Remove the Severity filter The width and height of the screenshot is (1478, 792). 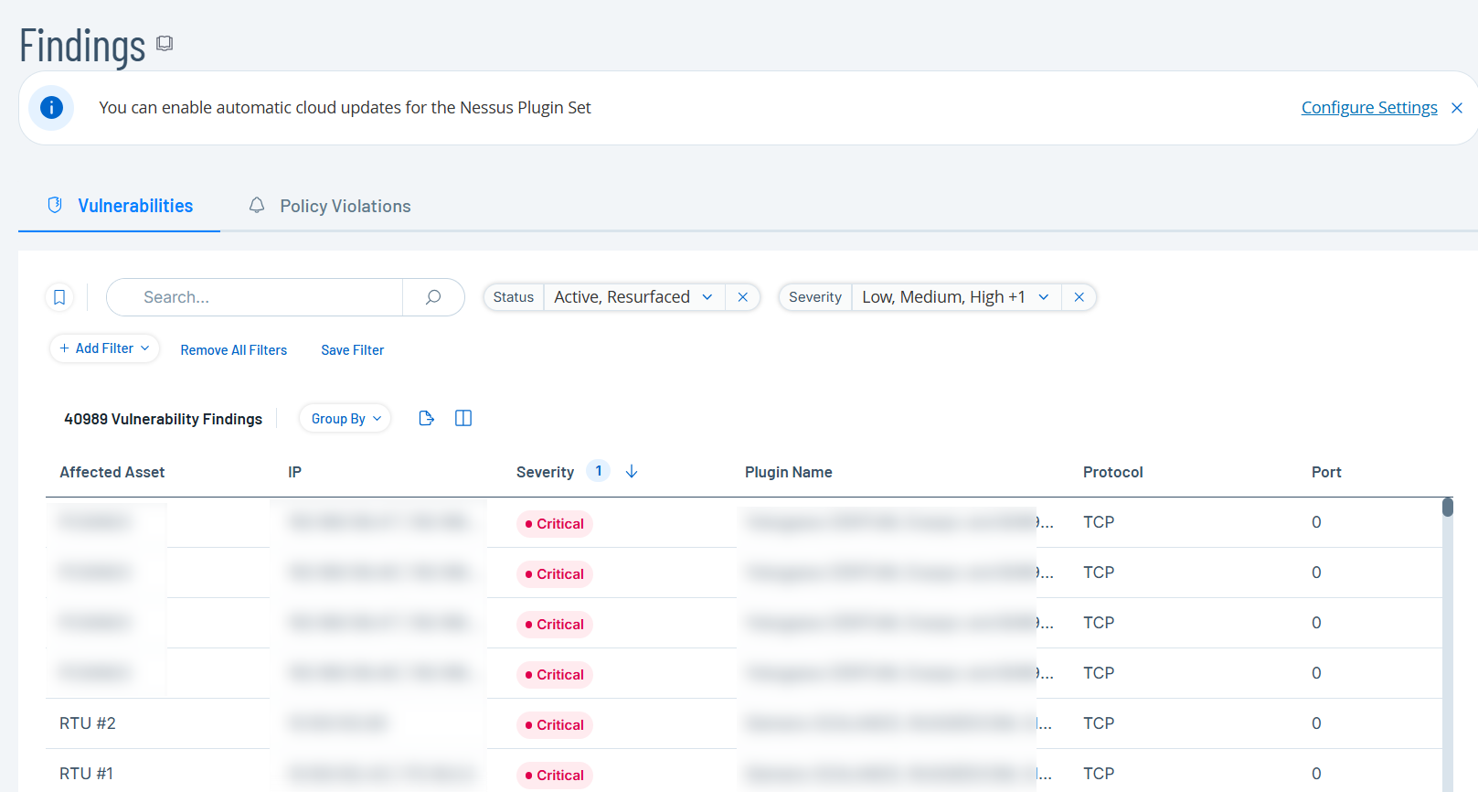[x=1079, y=297]
